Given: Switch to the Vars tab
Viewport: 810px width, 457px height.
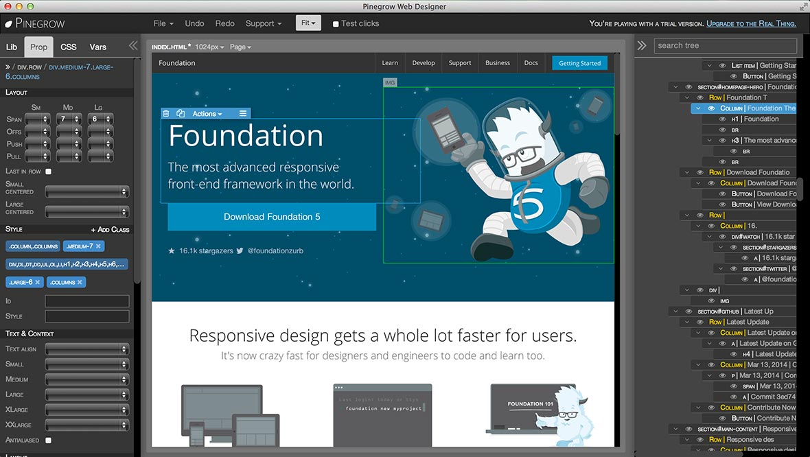Looking at the screenshot, I should 97,47.
